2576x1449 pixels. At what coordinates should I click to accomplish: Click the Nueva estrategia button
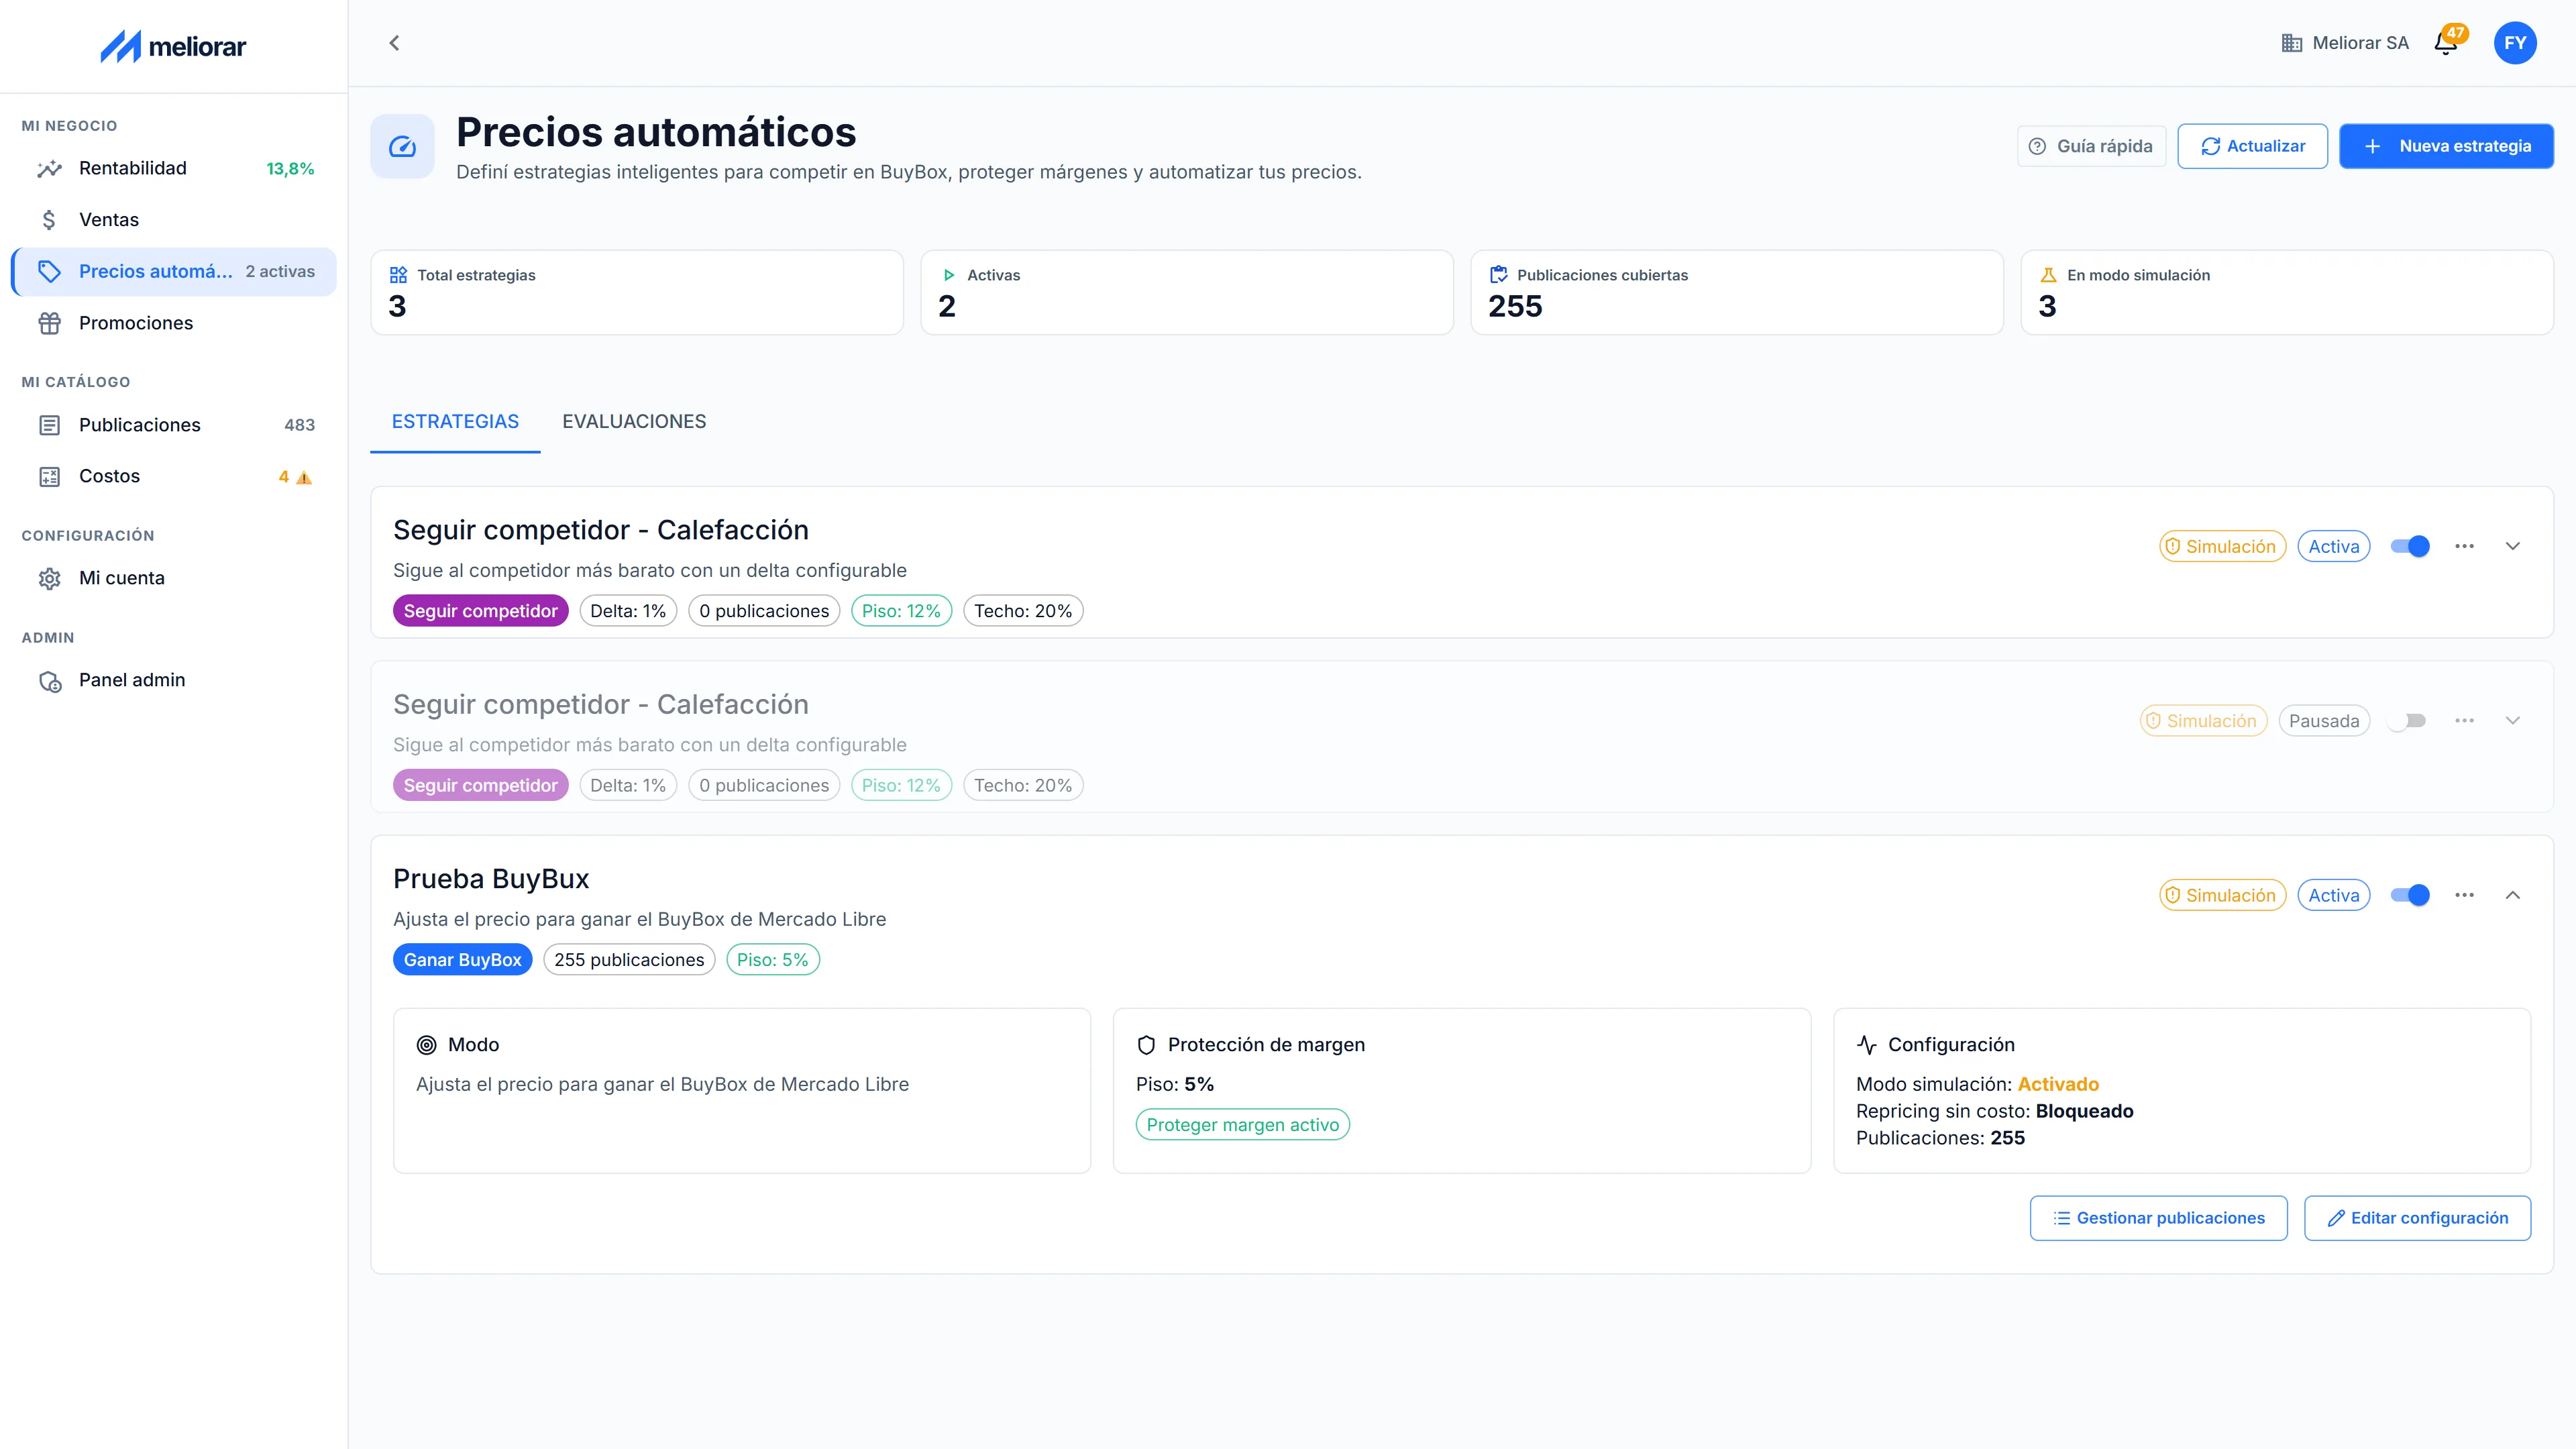[x=2446, y=146]
